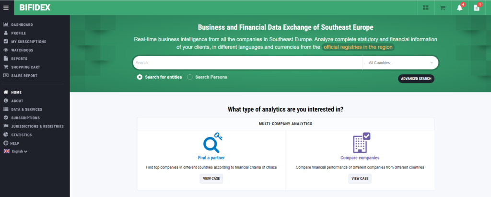Follow the official registries in the region link
The image size is (491, 197).
click(x=358, y=47)
